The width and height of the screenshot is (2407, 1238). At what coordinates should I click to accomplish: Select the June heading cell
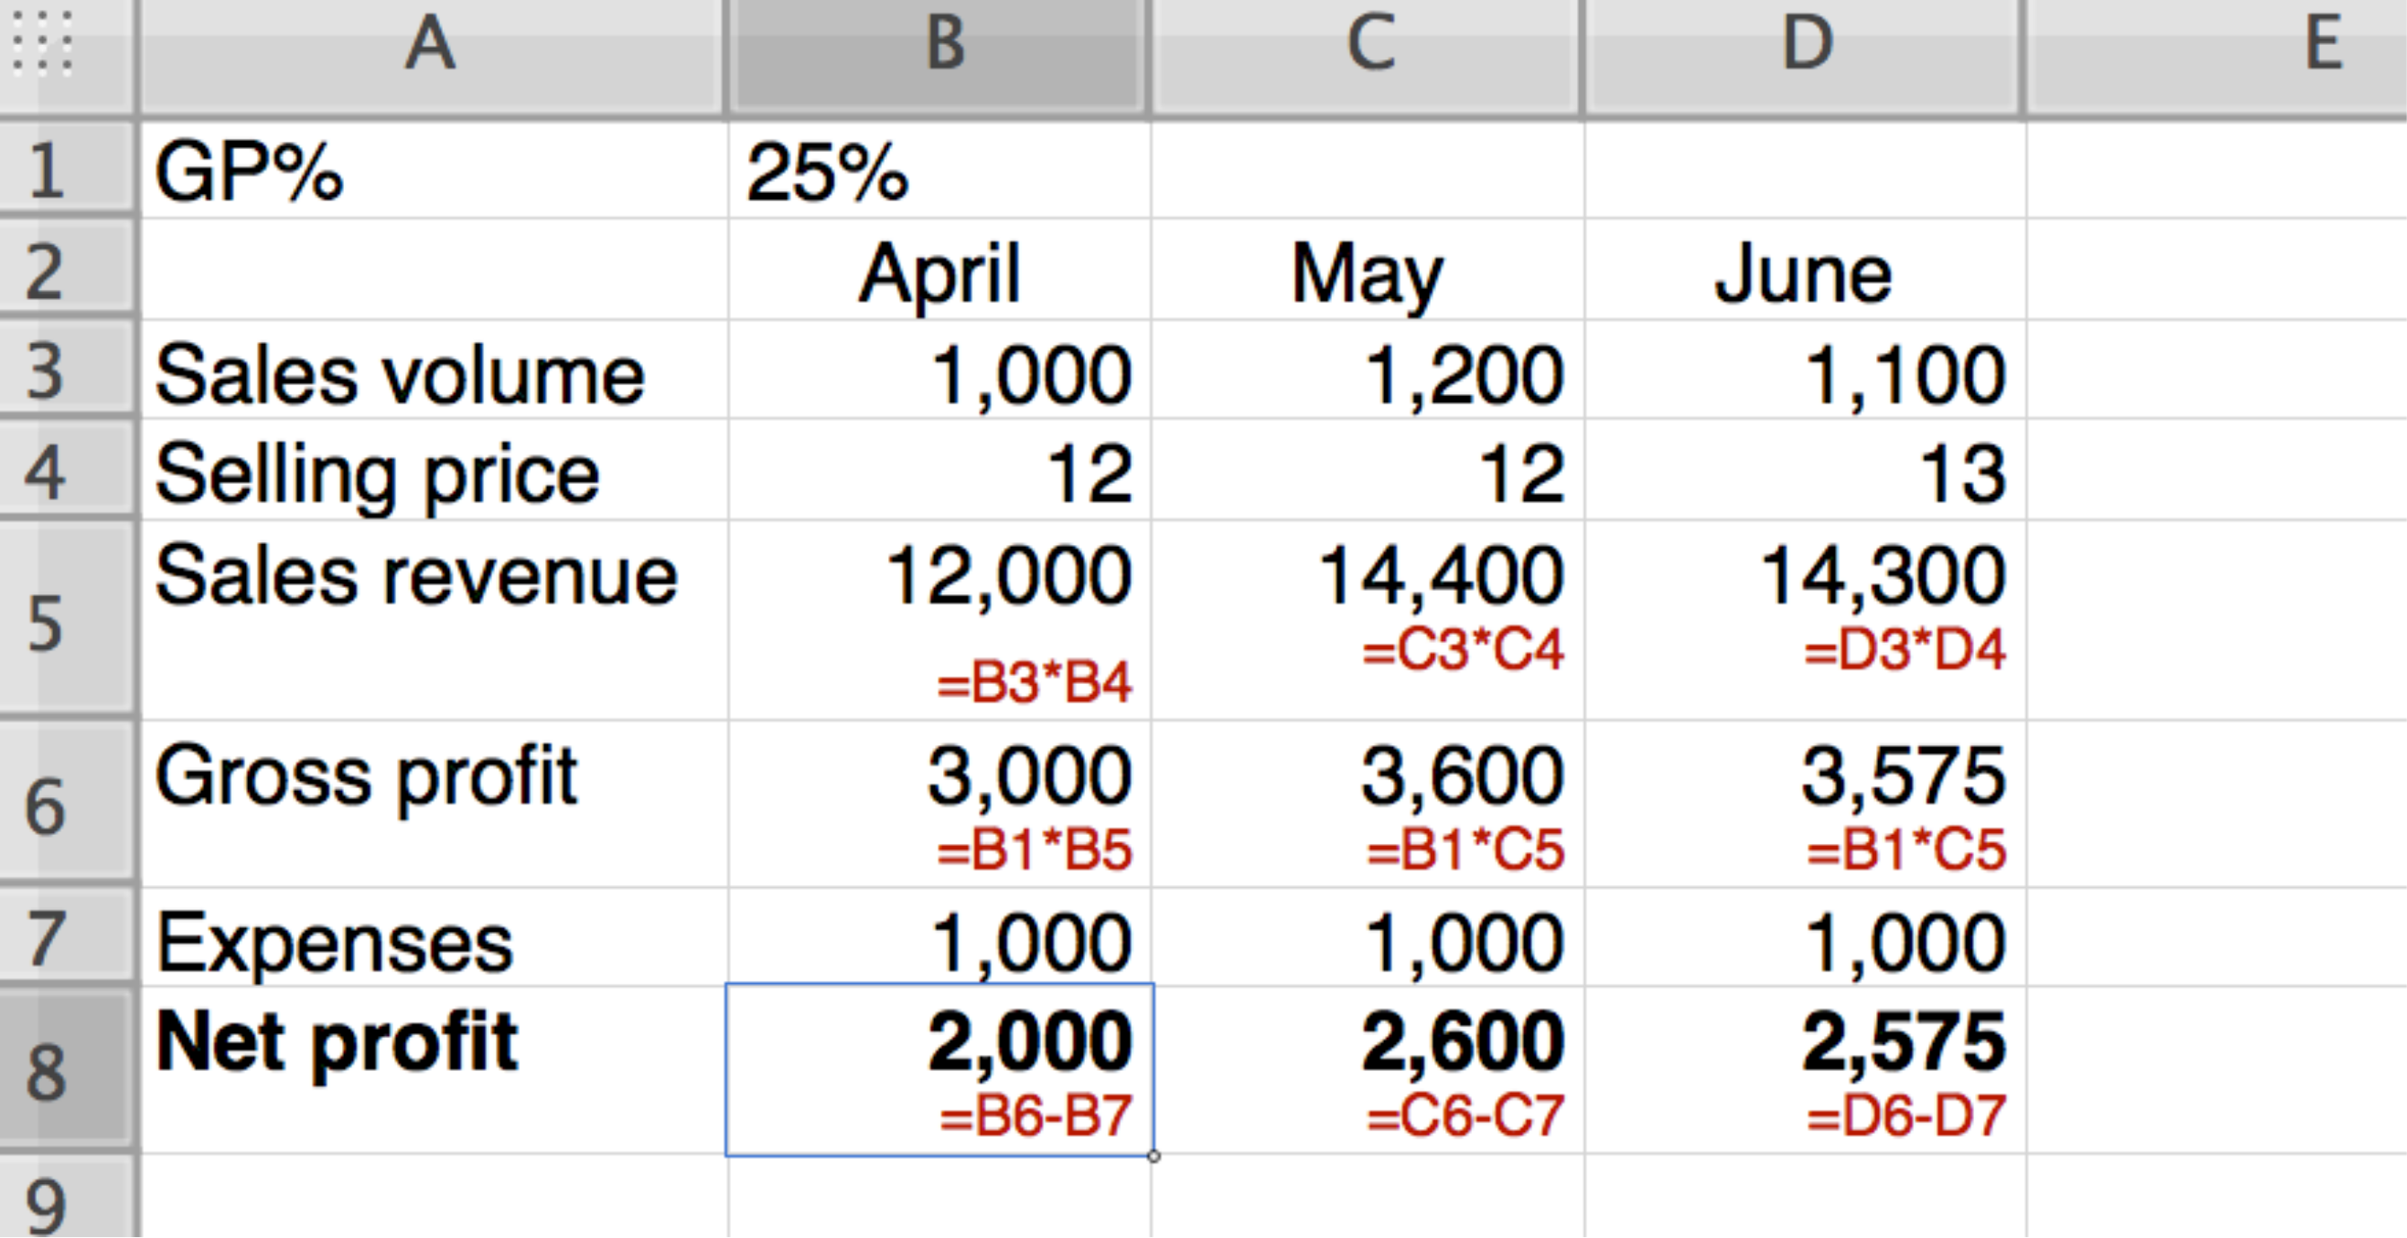tap(1805, 270)
